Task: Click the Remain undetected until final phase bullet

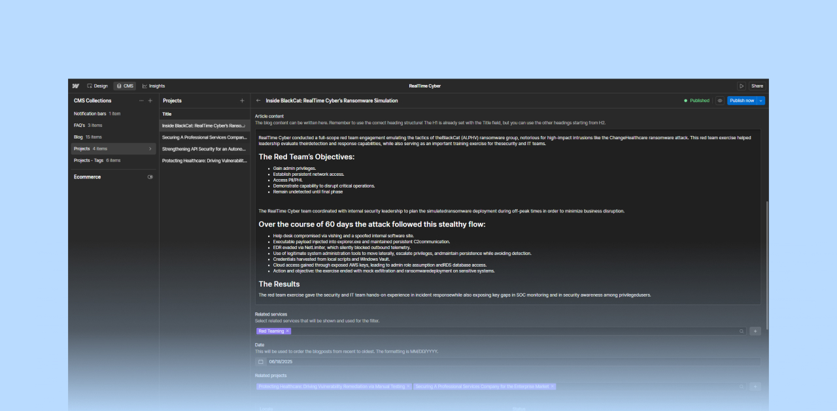Action: coord(308,192)
